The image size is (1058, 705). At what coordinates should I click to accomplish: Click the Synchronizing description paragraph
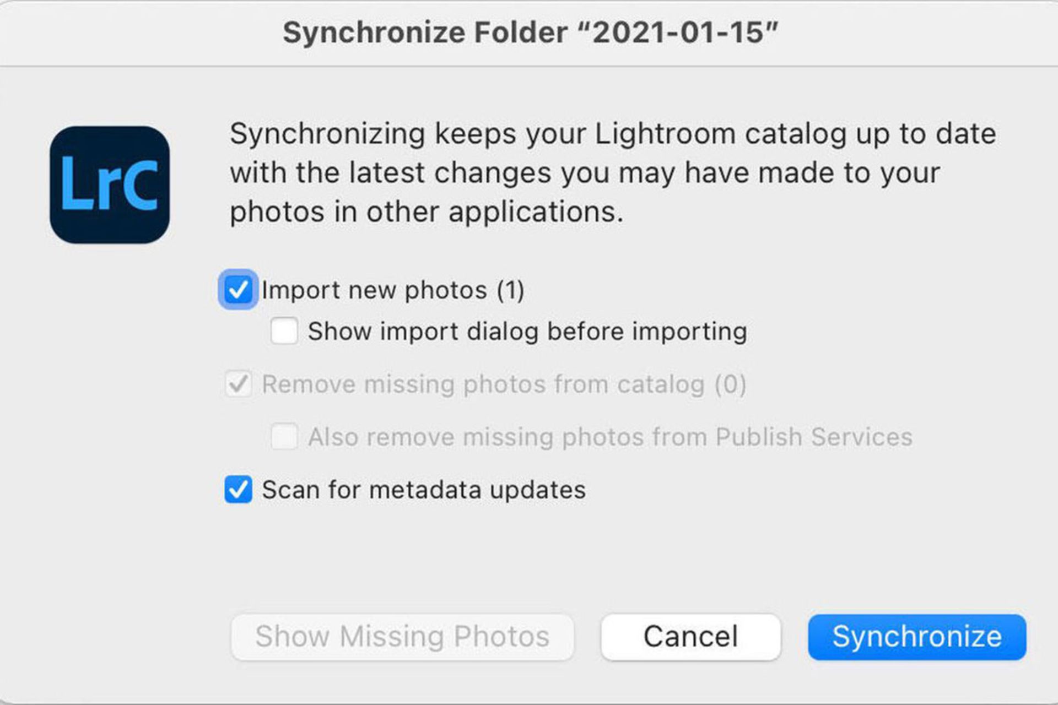tap(612, 173)
